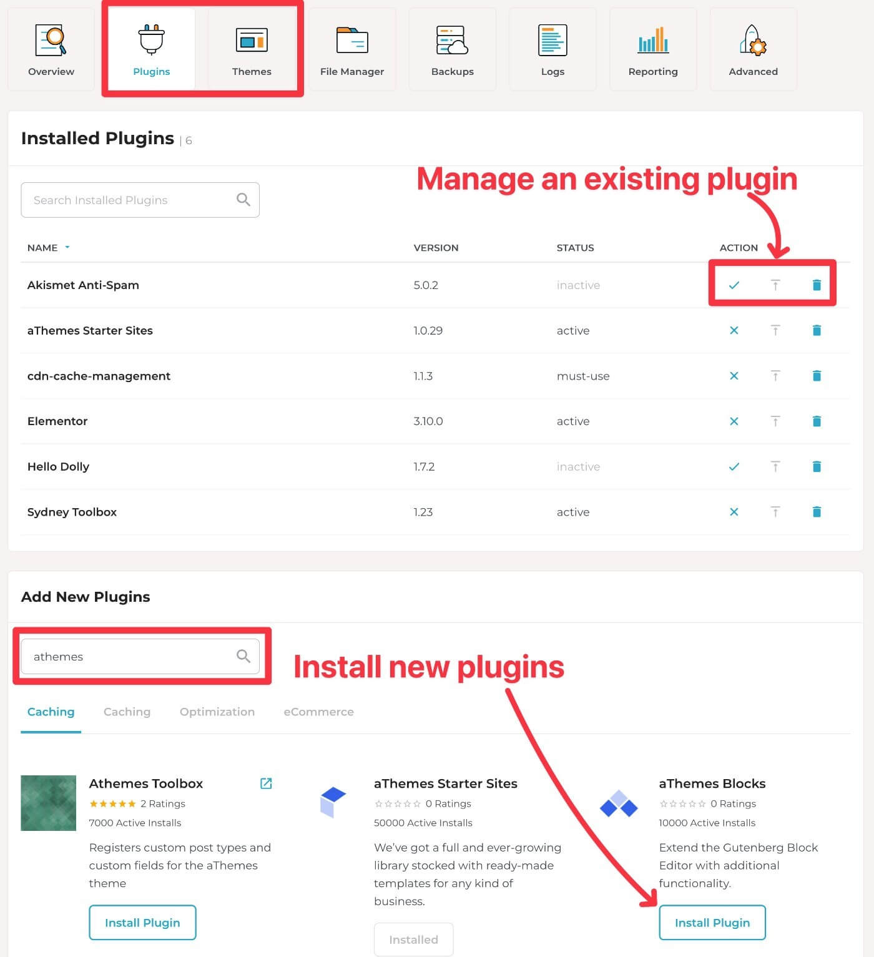Click the 2 Ratings text for Athemes Toolbox
The width and height of the screenshot is (874, 957).
(163, 804)
